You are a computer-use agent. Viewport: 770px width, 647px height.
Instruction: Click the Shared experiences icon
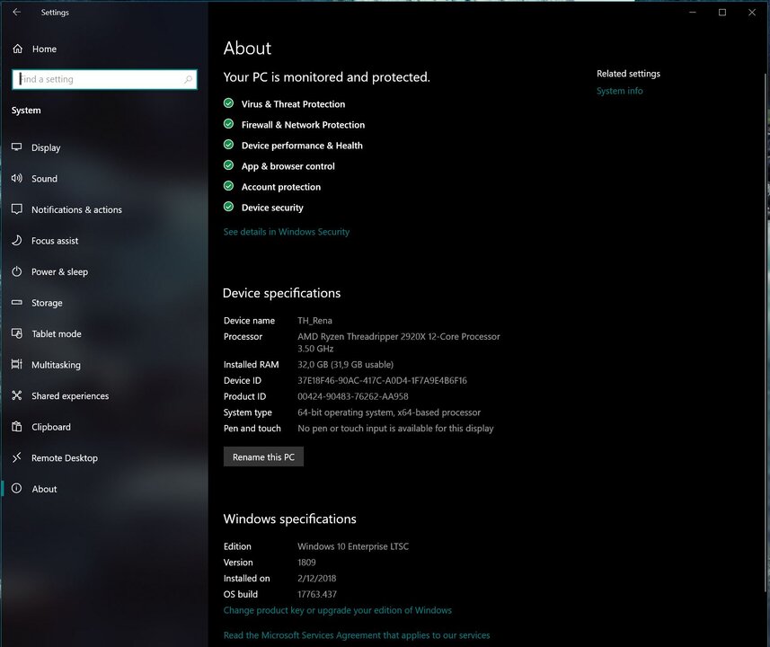click(x=17, y=395)
